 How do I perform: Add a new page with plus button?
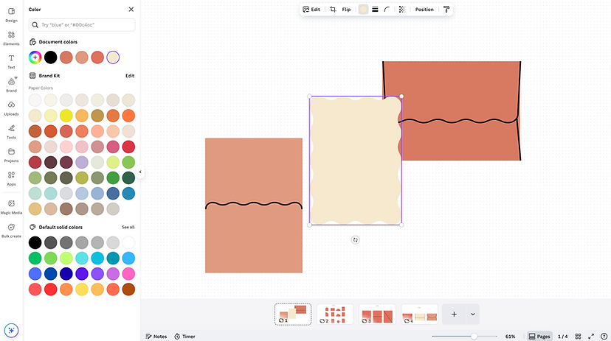454,314
